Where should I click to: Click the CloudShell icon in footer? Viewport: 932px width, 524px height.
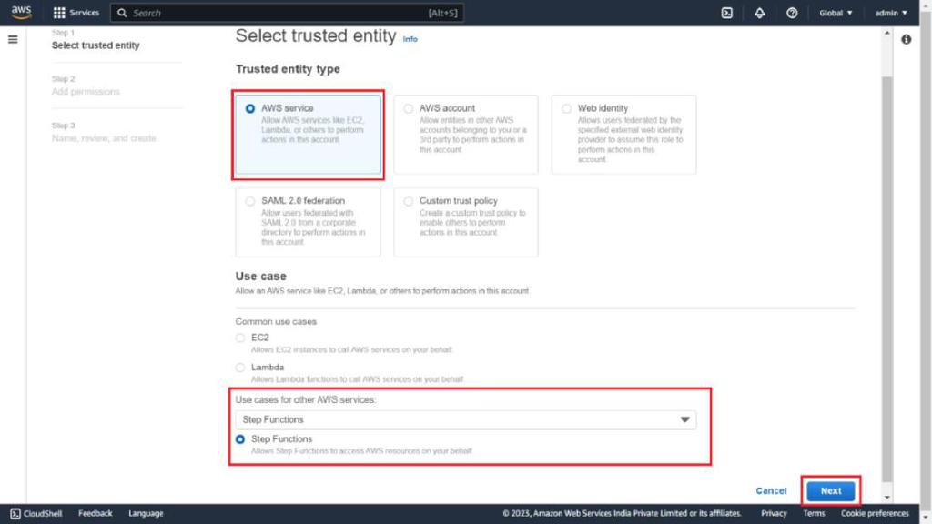click(x=15, y=513)
